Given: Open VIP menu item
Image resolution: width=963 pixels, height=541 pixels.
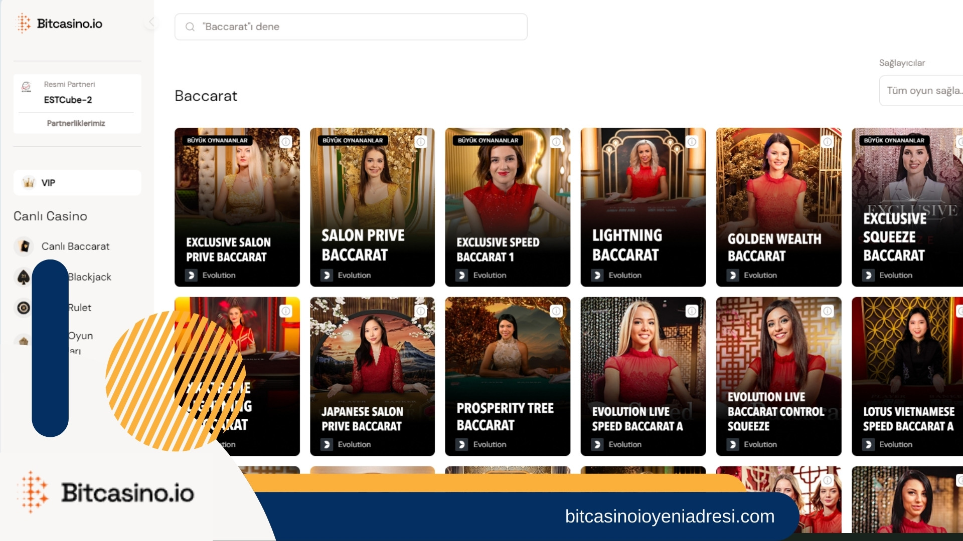Looking at the screenshot, I should pyautogui.click(x=77, y=182).
